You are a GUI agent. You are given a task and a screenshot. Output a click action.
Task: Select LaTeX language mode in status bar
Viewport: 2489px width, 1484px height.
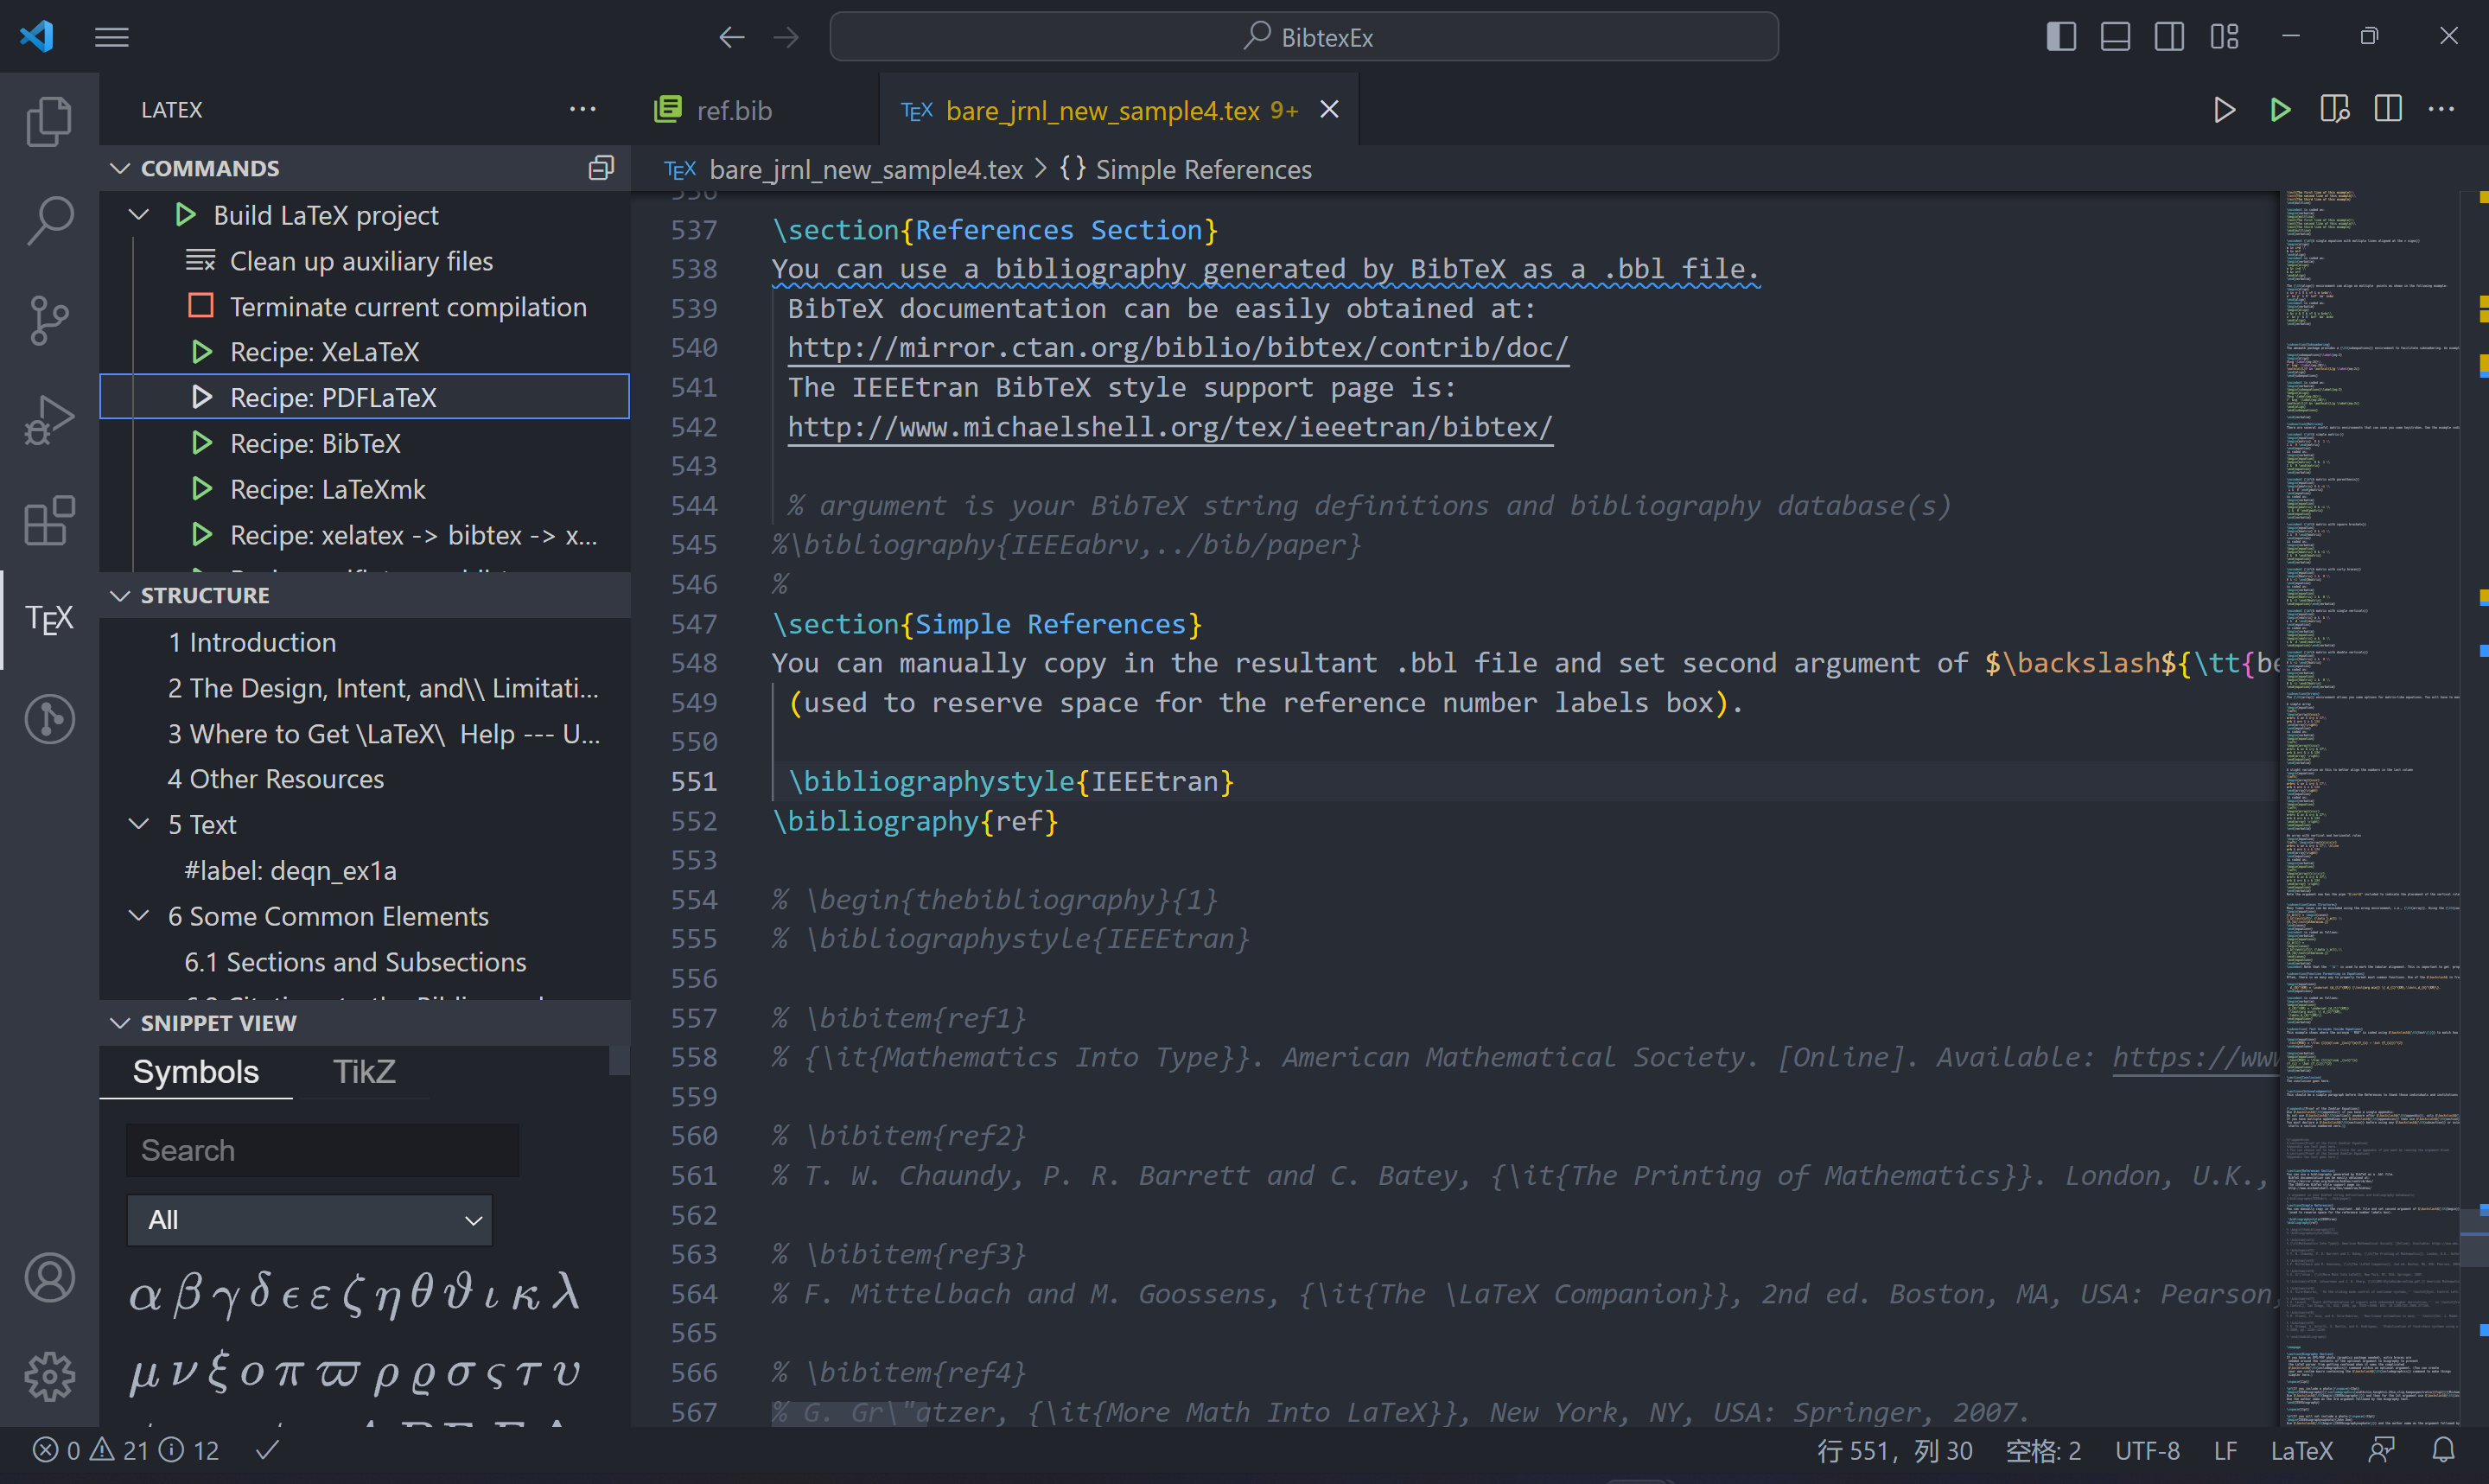point(2301,1450)
